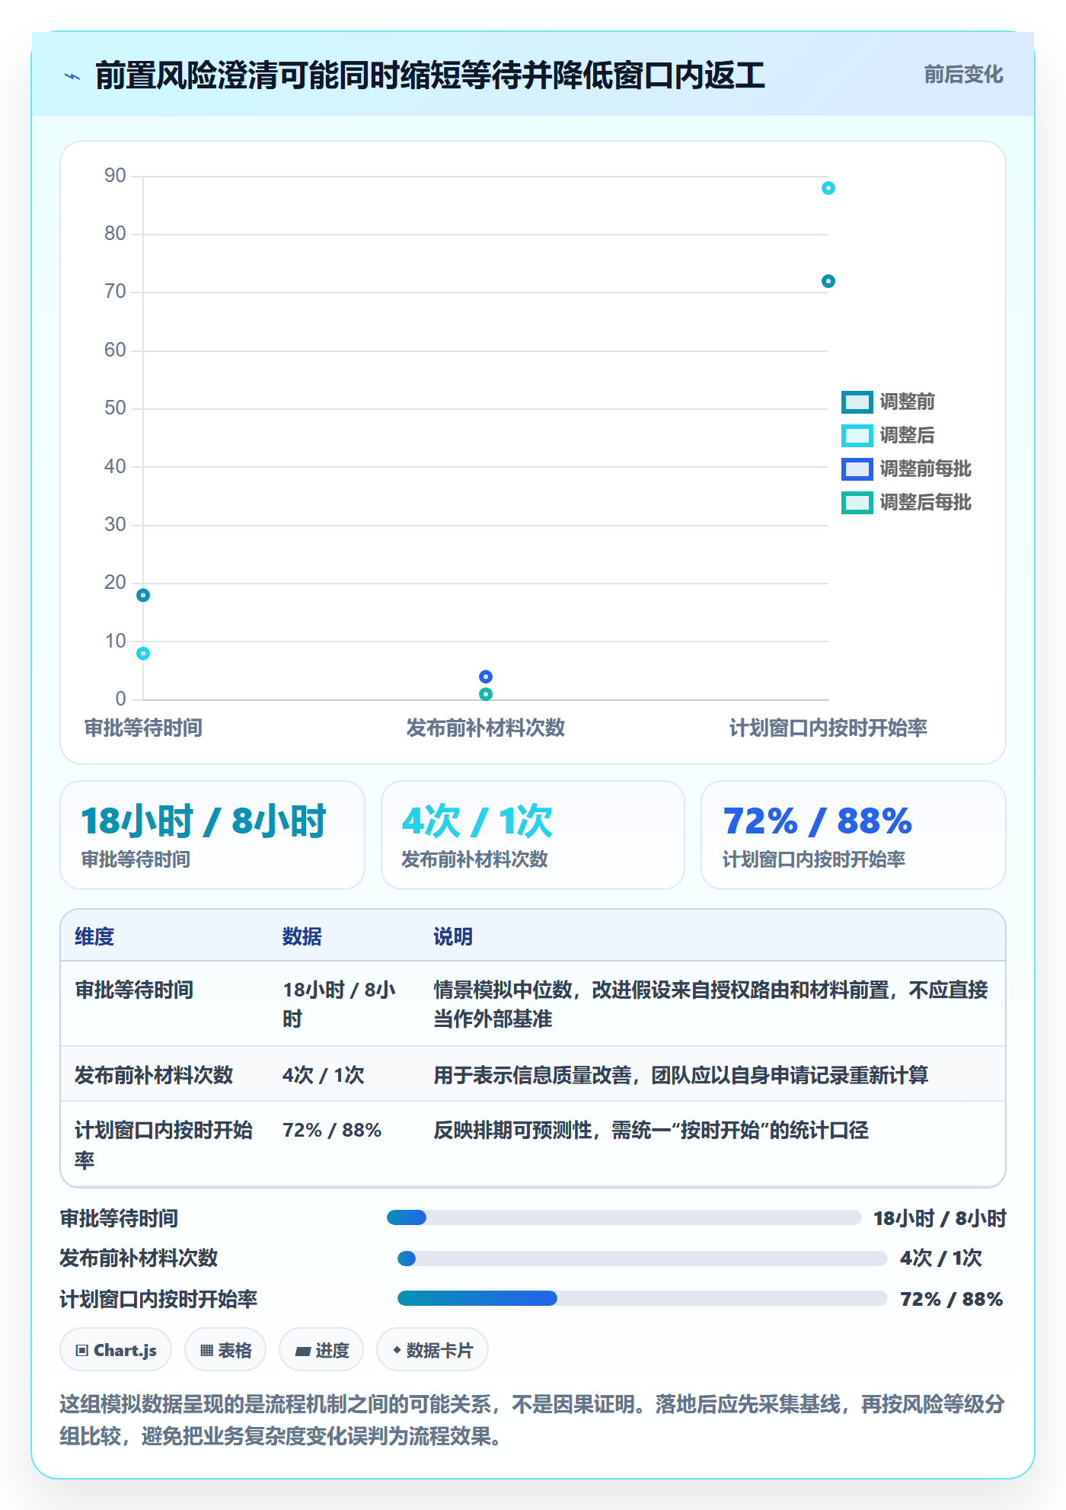Open the 18小时 / 8小时 data card
The height and width of the screenshot is (1510, 1066).
click(212, 835)
